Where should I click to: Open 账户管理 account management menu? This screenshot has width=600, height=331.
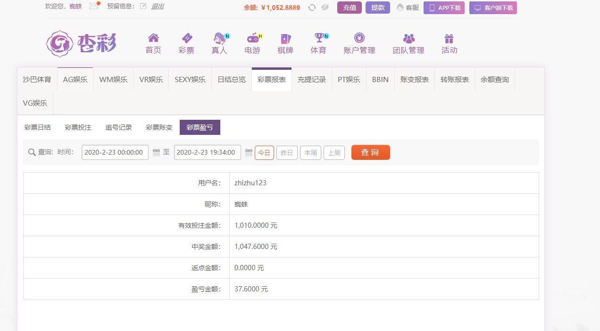click(359, 44)
